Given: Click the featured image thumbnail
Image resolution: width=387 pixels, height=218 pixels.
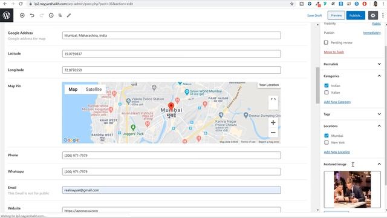Looking at the screenshot, I should [x=352, y=190].
